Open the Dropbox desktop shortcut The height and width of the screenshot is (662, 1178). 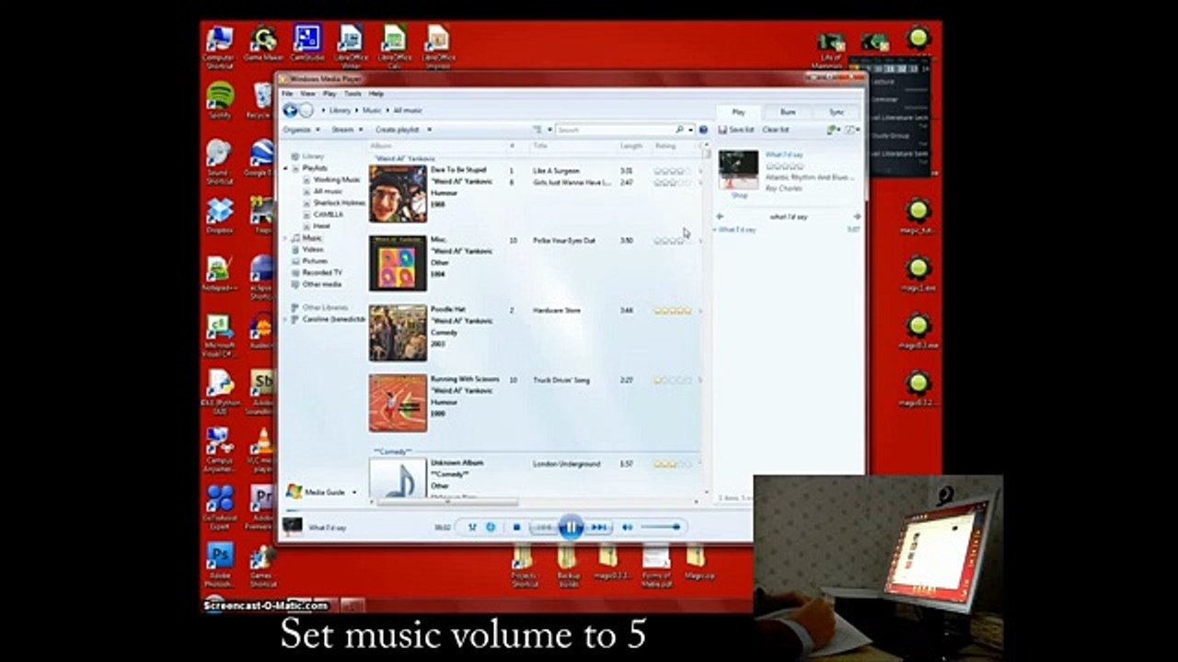[220, 216]
